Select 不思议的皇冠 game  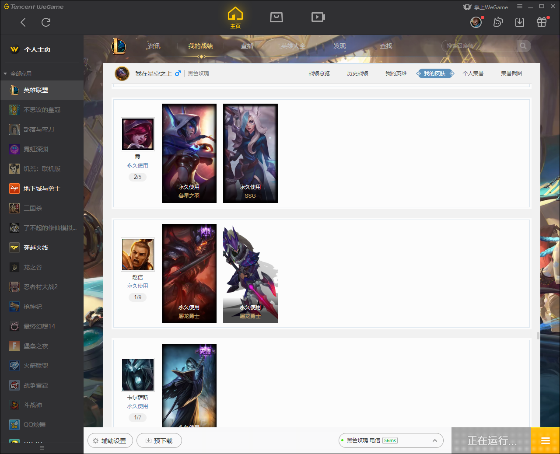42,110
